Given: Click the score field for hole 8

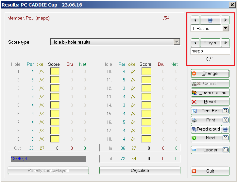Looking at the screenshot, I should click(x=55, y=131).
